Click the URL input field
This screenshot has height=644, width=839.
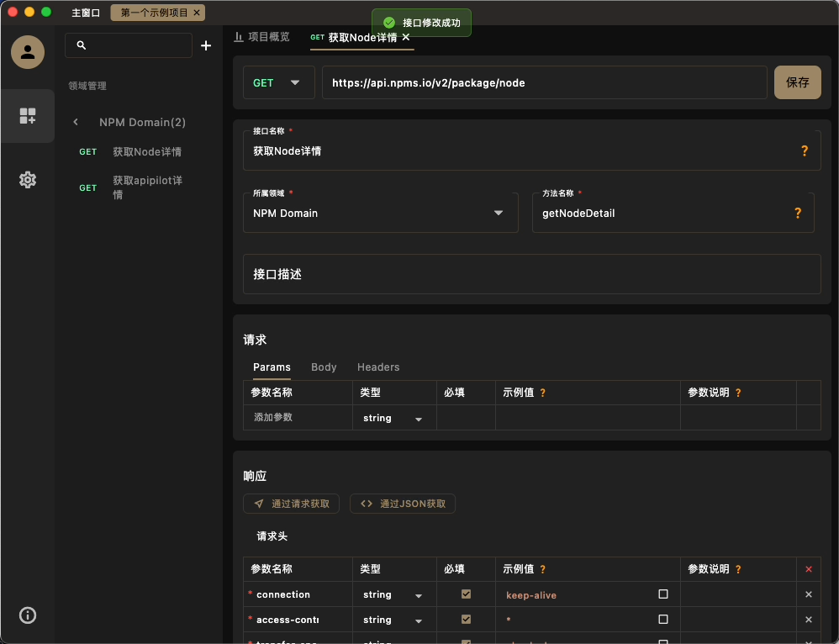pyautogui.click(x=544, y=82)
